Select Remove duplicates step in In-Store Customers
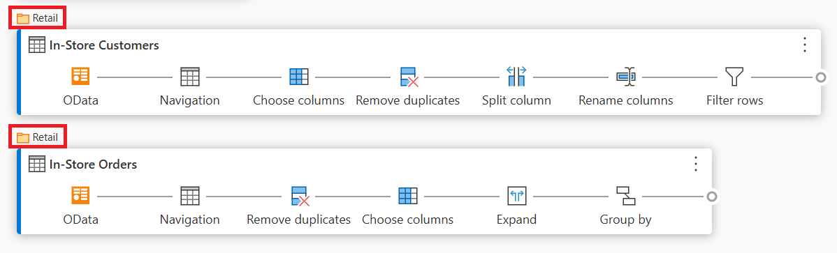Screen dimensions: 837x253 408,77
